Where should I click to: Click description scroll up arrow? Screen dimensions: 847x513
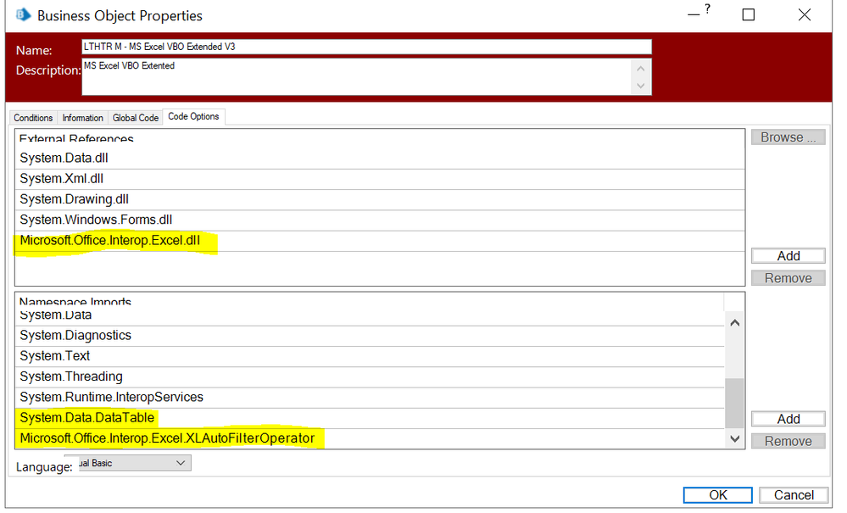pyautogui.click(x=641, y=69)
